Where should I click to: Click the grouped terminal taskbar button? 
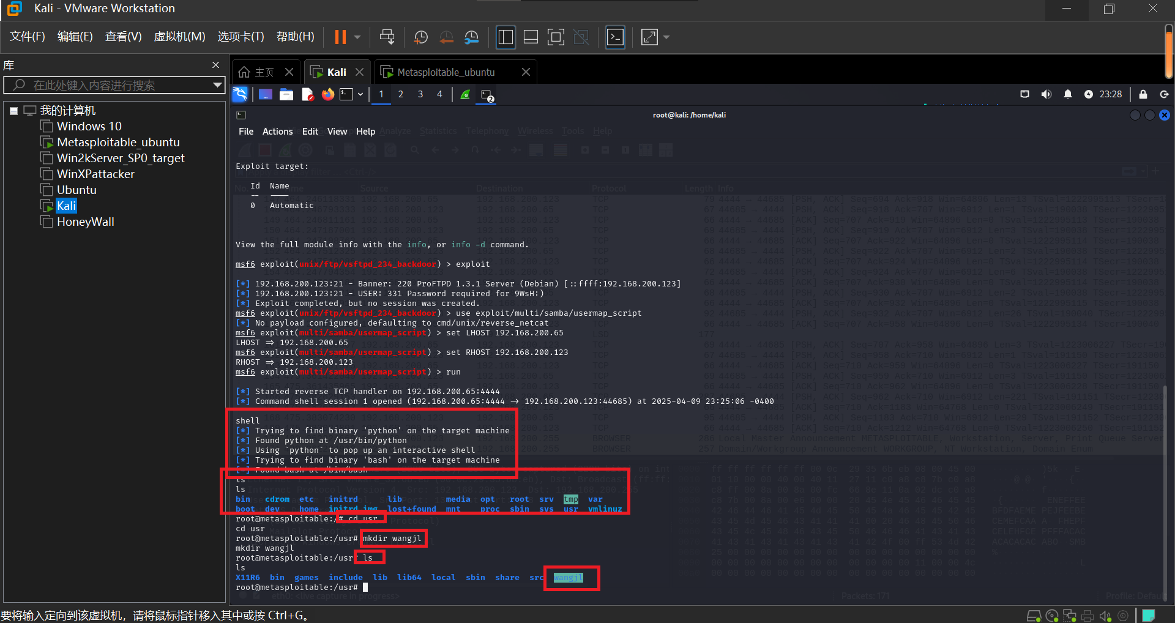[x=487, y=95]
